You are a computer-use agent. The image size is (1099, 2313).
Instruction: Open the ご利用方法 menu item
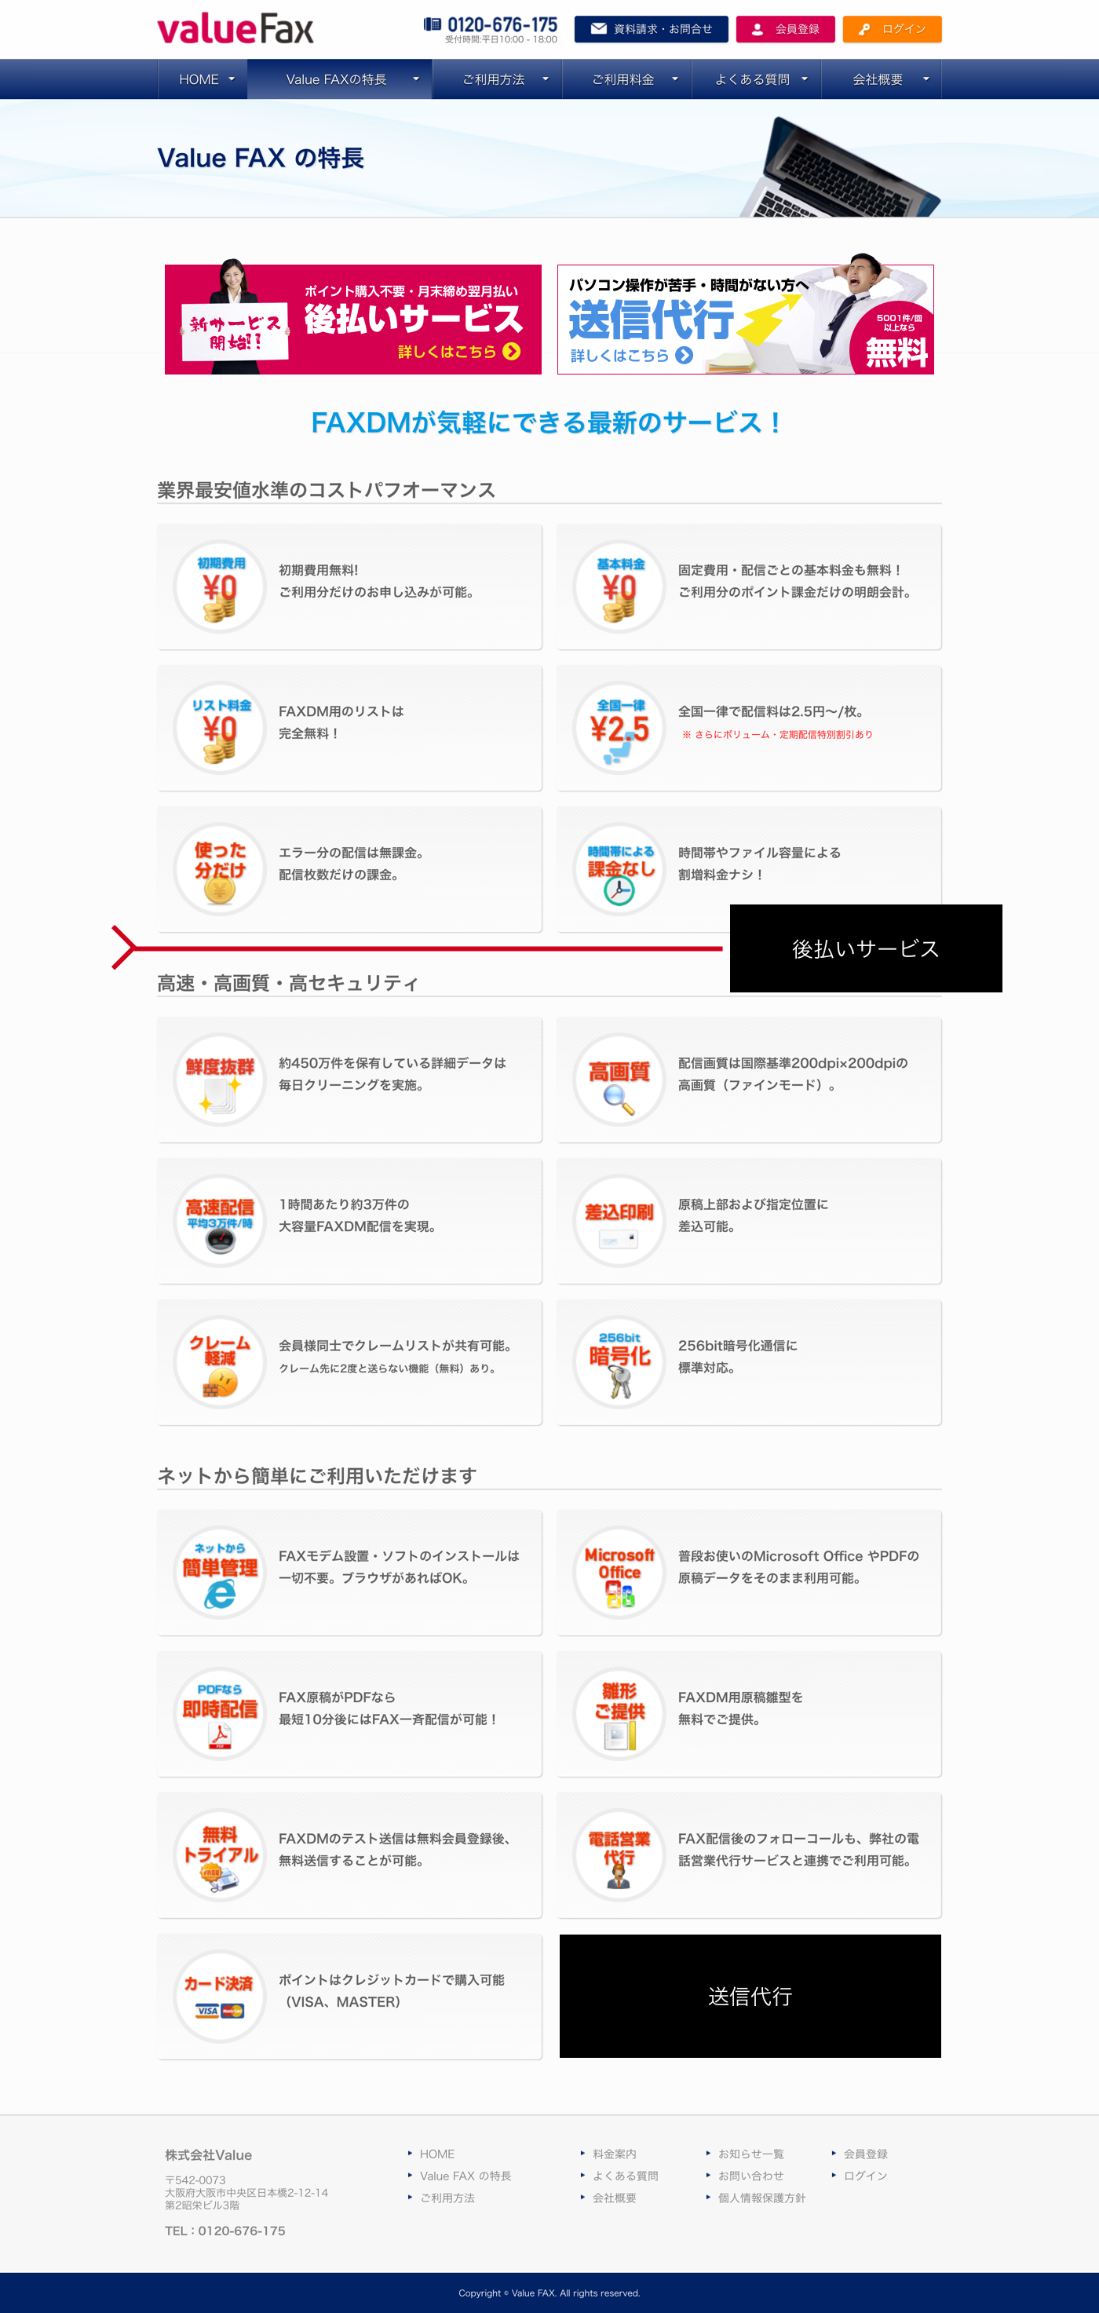tap(493, 79)
